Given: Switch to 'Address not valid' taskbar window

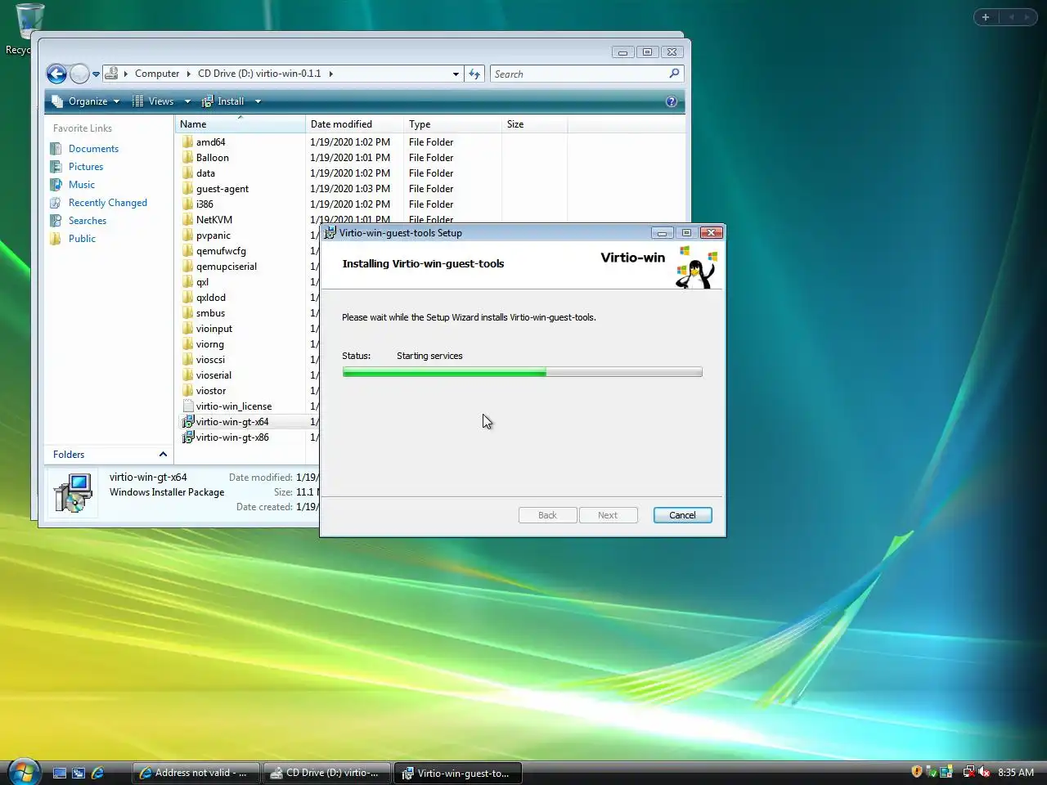Looking at the screenshot, I should click(x=195, y=773).
